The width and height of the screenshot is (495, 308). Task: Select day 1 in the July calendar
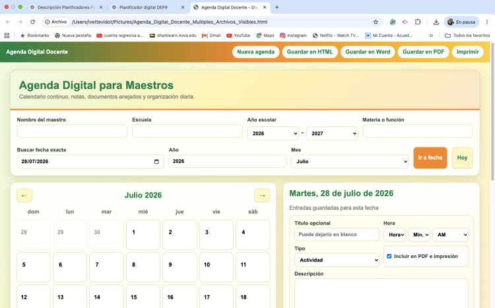point(143,235)
